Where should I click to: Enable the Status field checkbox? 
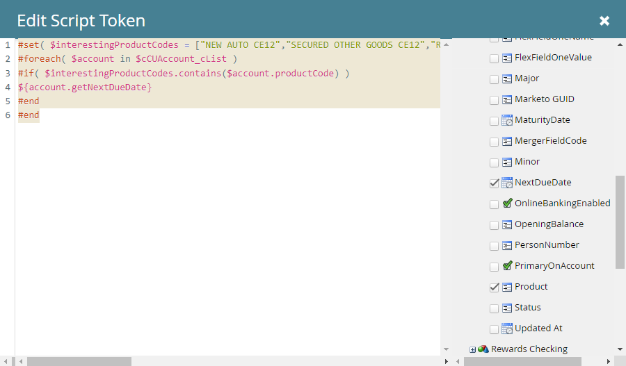coord(495,308)
